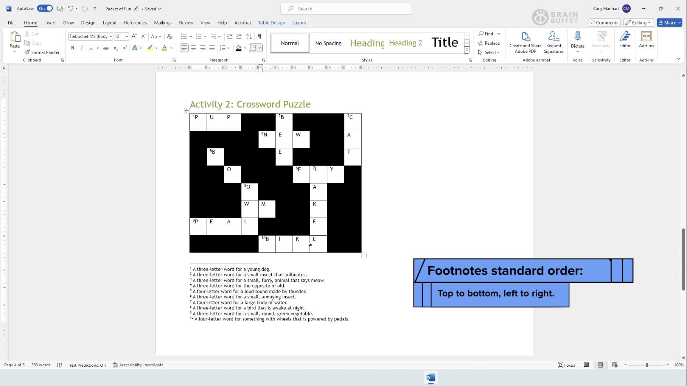Image resolution: width=687 pixels, height=386 pixels.
Task: Open the font name dropdown
Action: click(x=111, y=36)
